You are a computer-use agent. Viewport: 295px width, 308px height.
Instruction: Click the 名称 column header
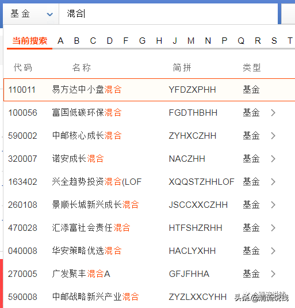(x=82, y=67)
